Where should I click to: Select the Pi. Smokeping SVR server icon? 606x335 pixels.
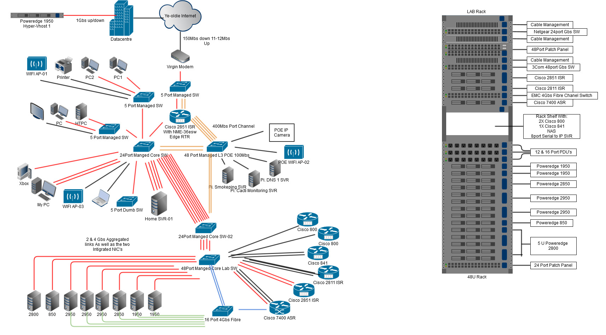pos(228,175)
